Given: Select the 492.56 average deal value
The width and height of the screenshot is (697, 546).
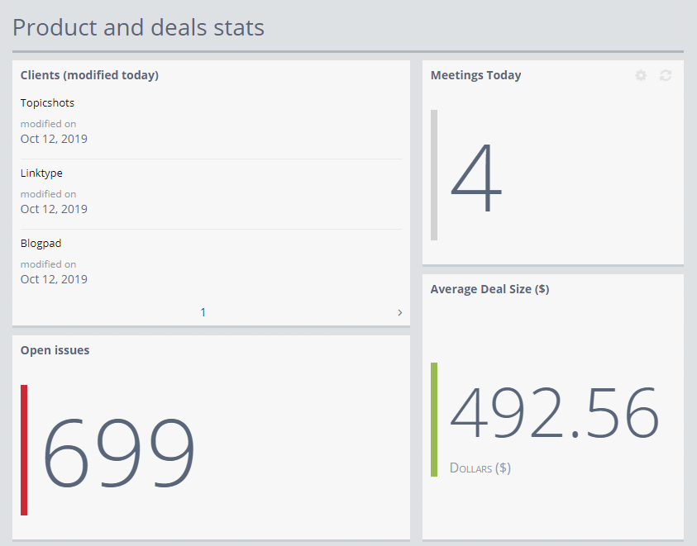Looking at the screenshot, I should (x=554, y=412).
